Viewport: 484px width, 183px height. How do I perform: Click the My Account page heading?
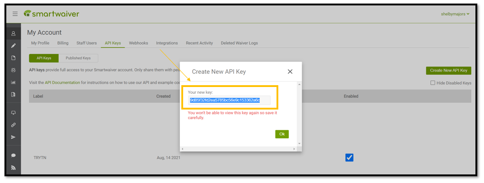45,32
